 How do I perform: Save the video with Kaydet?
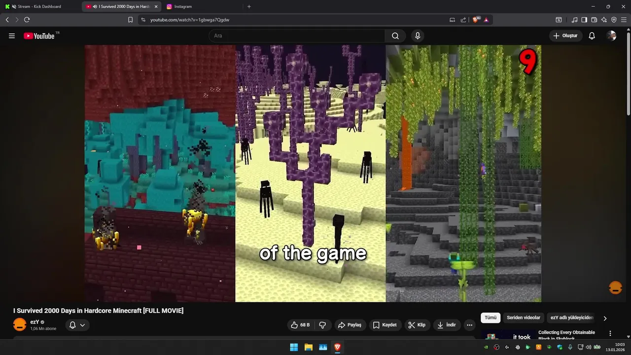pyautogui.click(x=385, y=325)
